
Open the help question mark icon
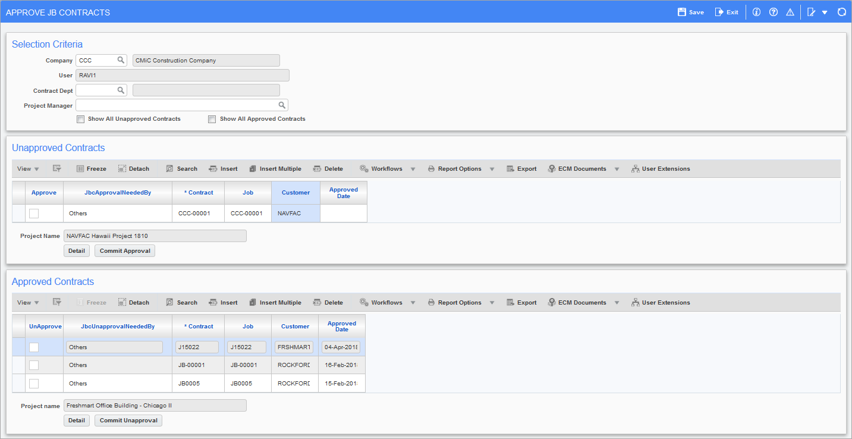pos(773,12)
